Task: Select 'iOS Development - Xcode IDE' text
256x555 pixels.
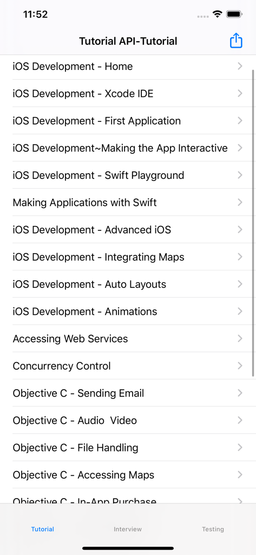Action: (83, 94)
